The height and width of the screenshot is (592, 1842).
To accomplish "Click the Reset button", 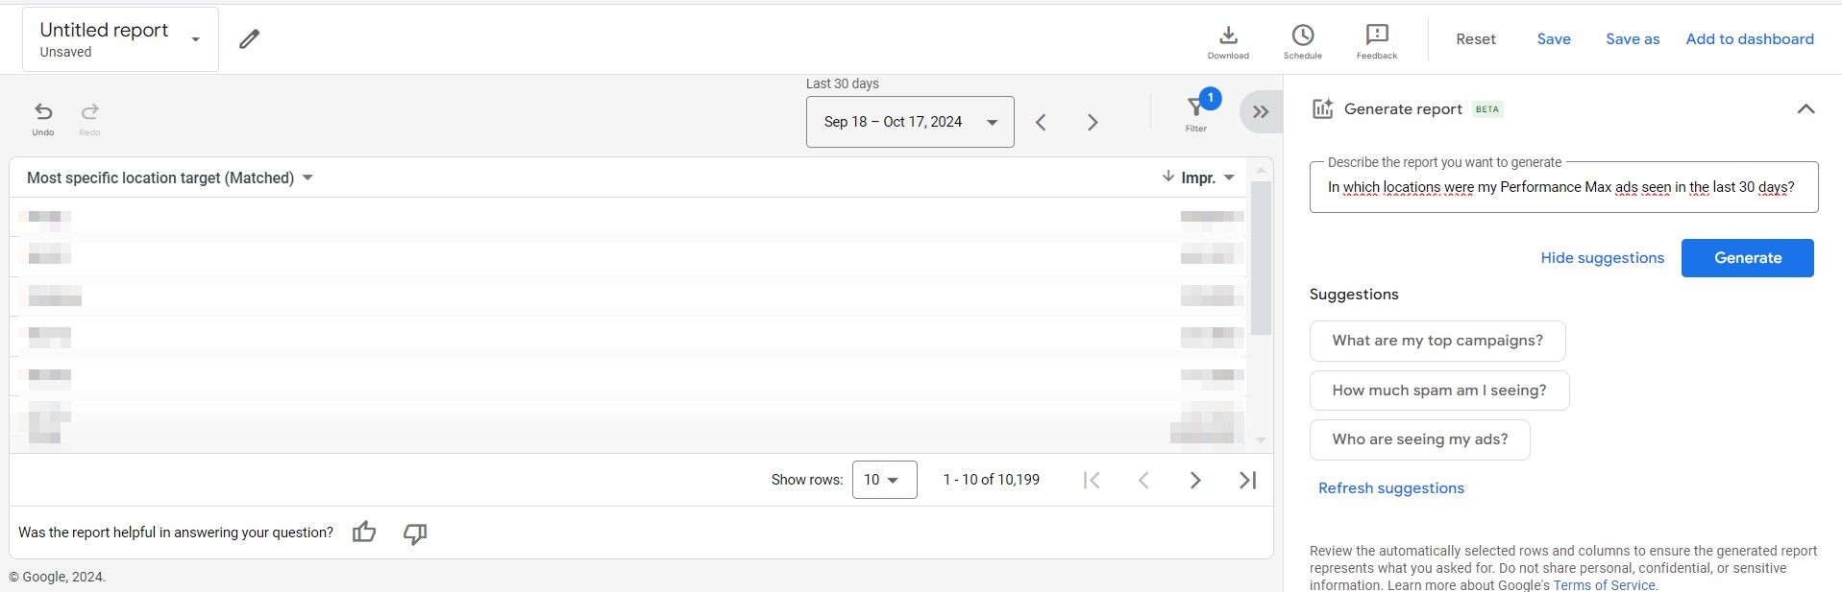I will click(1475, 39).
